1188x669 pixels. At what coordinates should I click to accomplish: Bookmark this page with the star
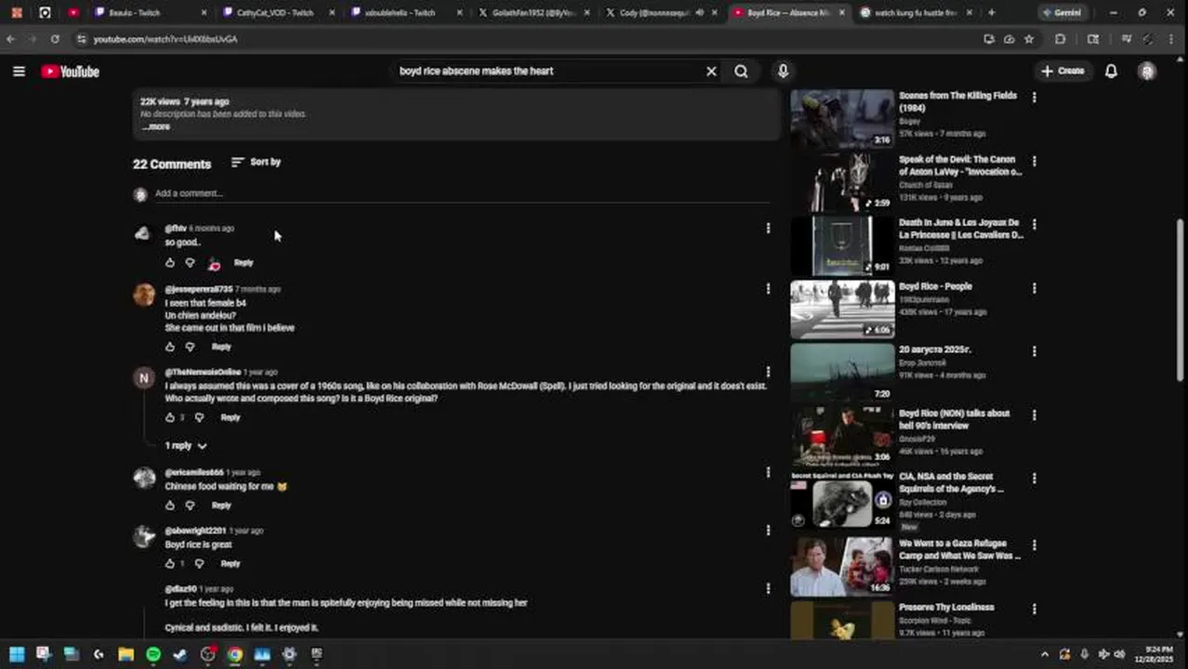1029,39
